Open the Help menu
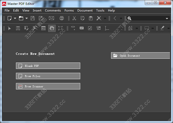 tap(111, 11)
